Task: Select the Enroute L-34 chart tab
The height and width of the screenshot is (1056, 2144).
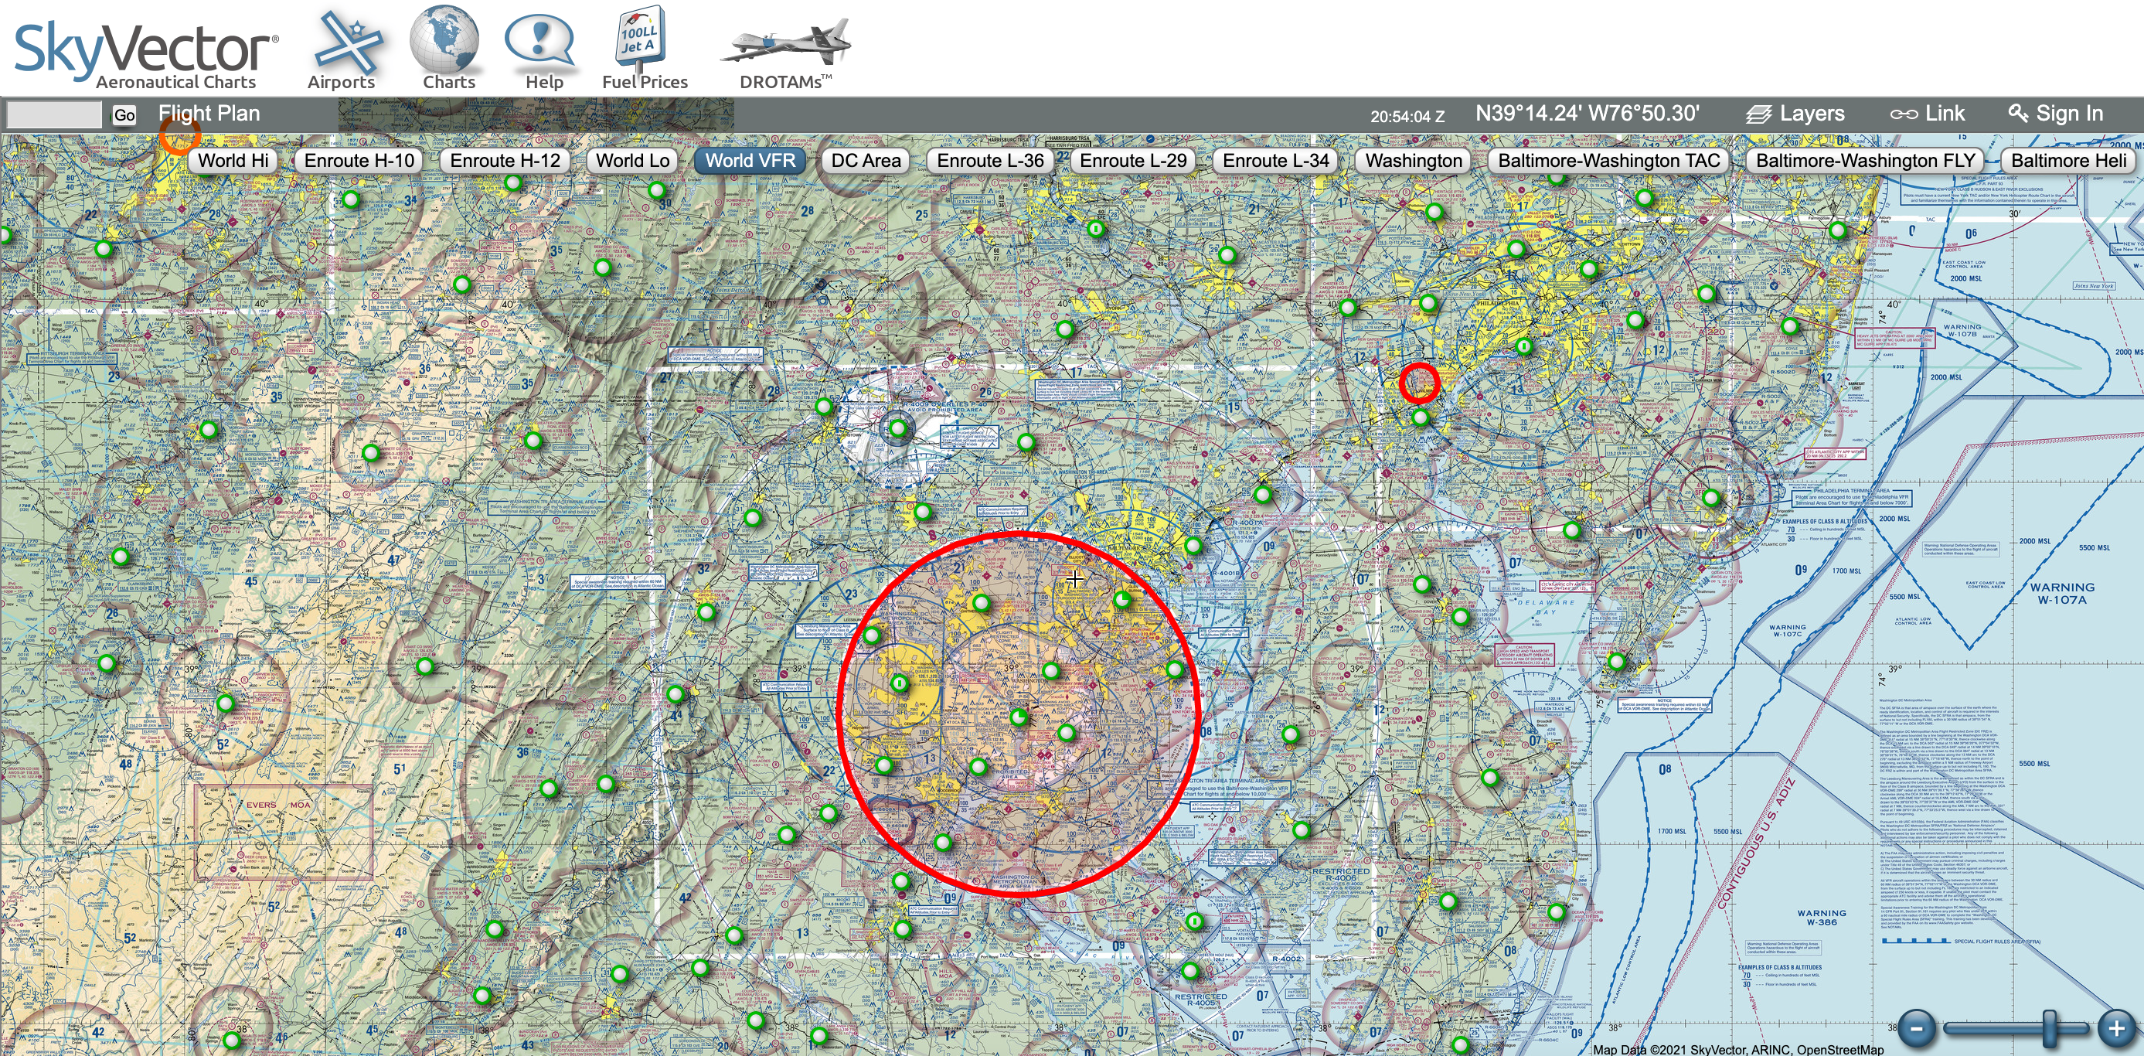Action: (x=1276, y=161)
